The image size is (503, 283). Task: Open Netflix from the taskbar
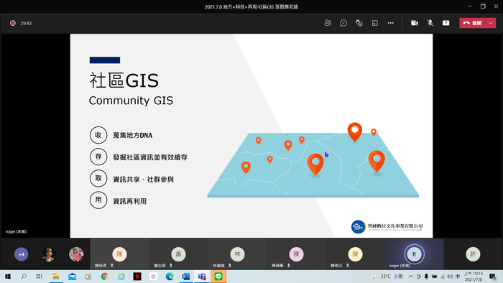(137, 277)
